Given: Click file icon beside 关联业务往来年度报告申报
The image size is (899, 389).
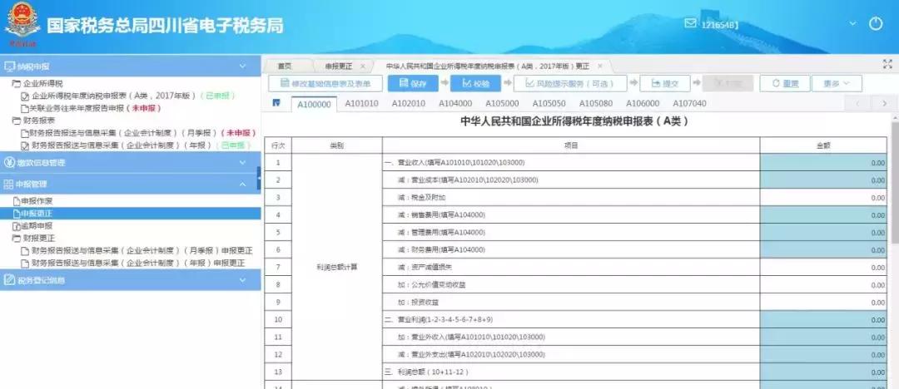Looking at the screenshot, I should point(25,108).
